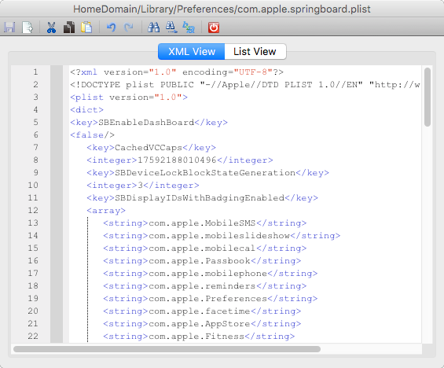Open Find with binoculars icon
The width and height of the screenshot is (444, 368).
(x=154, y=28)
